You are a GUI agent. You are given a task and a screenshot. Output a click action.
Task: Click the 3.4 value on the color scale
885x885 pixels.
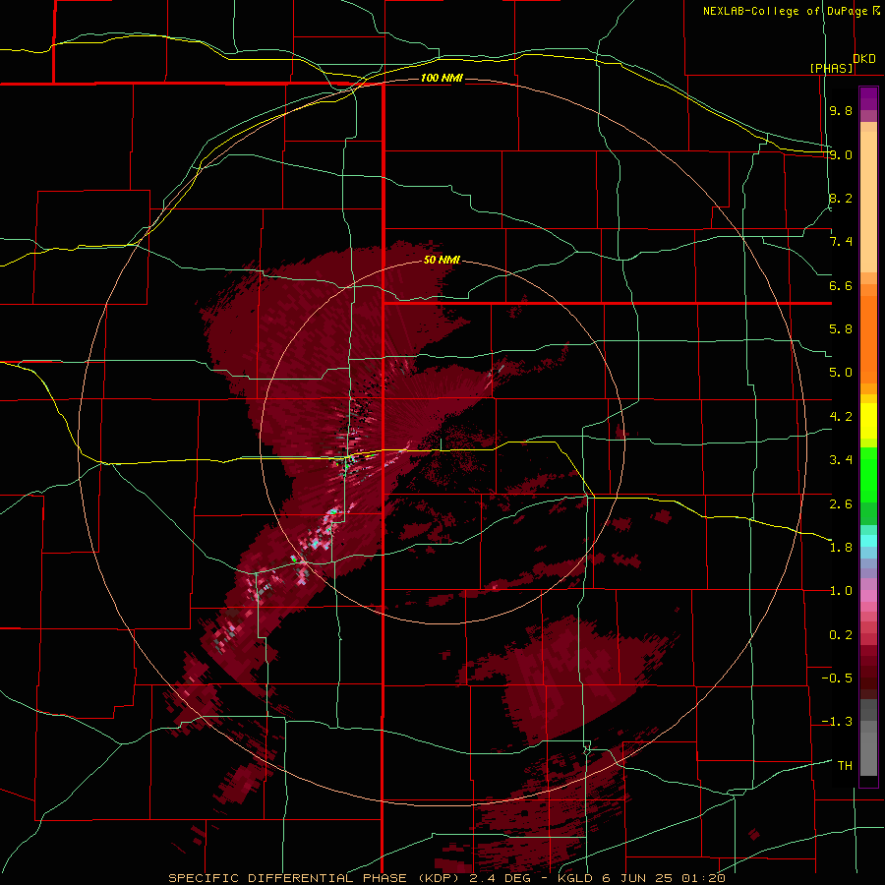[841, 460]
